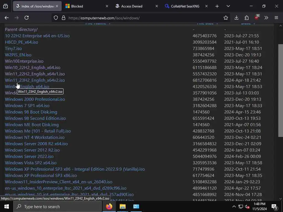List all tabs dropdown arrow
The width and height of the screenshot is (283, 212).
point(228,6)
